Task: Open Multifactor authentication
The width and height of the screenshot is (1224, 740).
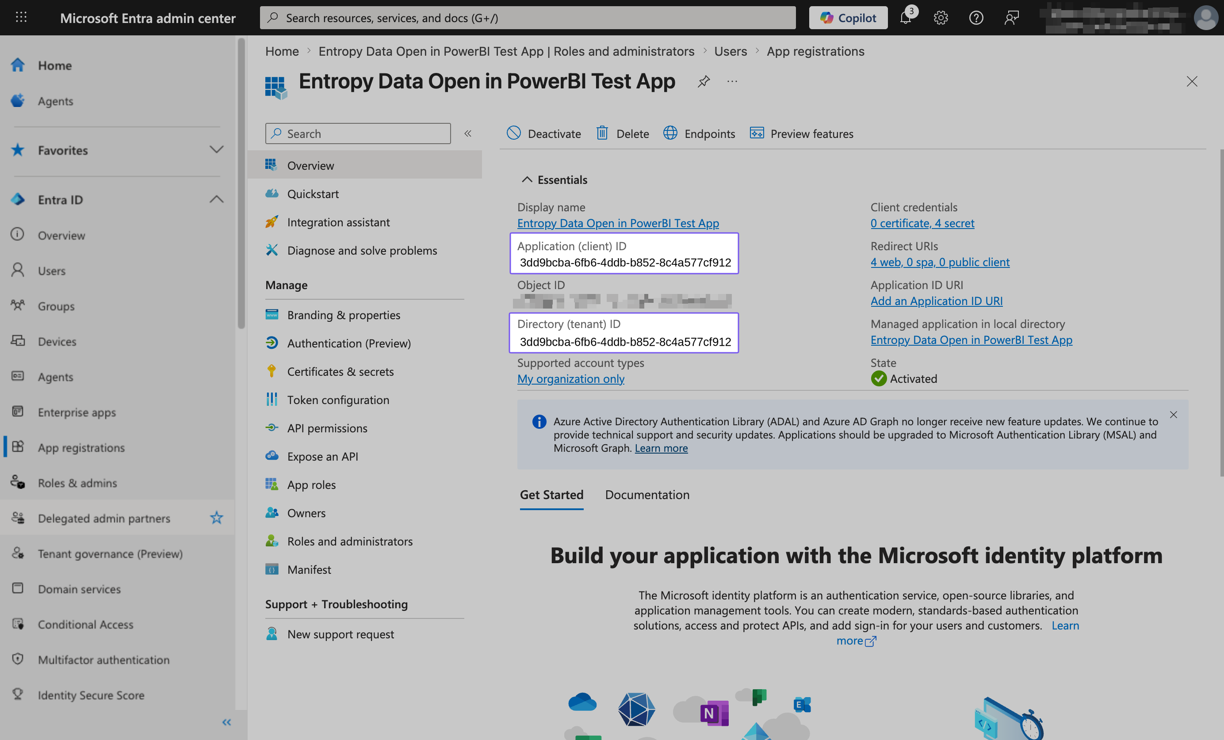Action: tap(103, 659)
